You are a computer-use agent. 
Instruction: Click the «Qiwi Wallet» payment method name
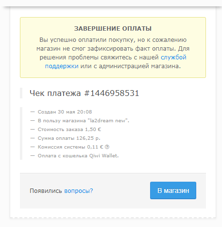tap(104, 156)
